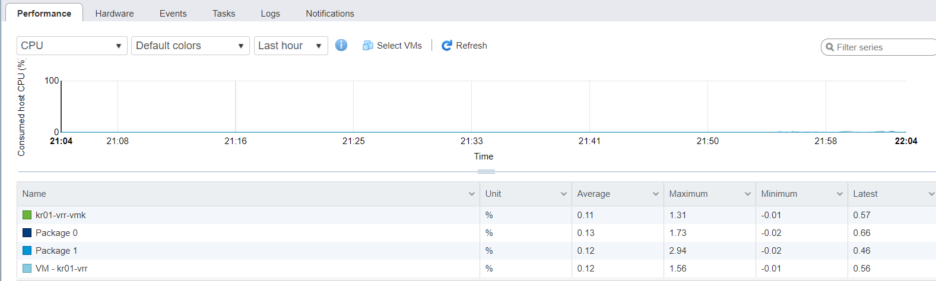This screenshot has height=281, width=936.
Task: Expand the Name column menu arrow
Action: 472,194
